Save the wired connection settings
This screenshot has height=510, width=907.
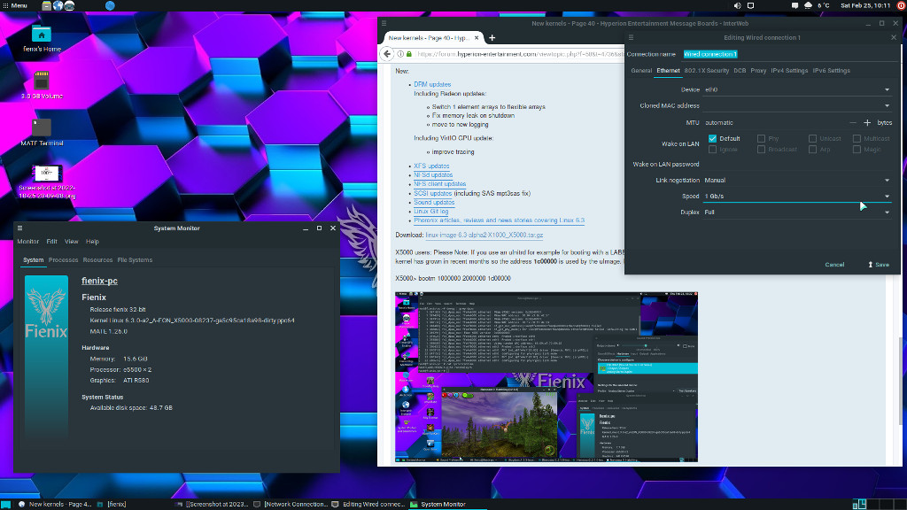(878, 265)
